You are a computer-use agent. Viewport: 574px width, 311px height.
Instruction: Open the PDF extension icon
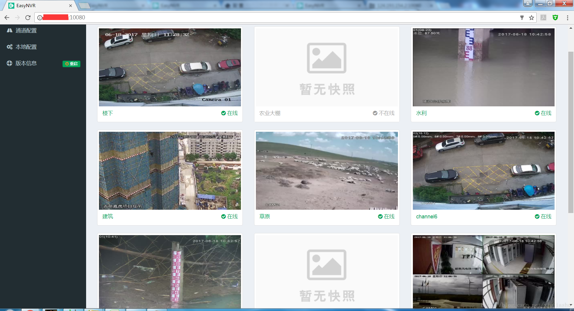coord(543,17)
